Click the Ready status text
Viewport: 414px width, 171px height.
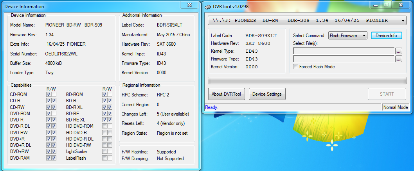pyautogui.click(x=211, y=107)
